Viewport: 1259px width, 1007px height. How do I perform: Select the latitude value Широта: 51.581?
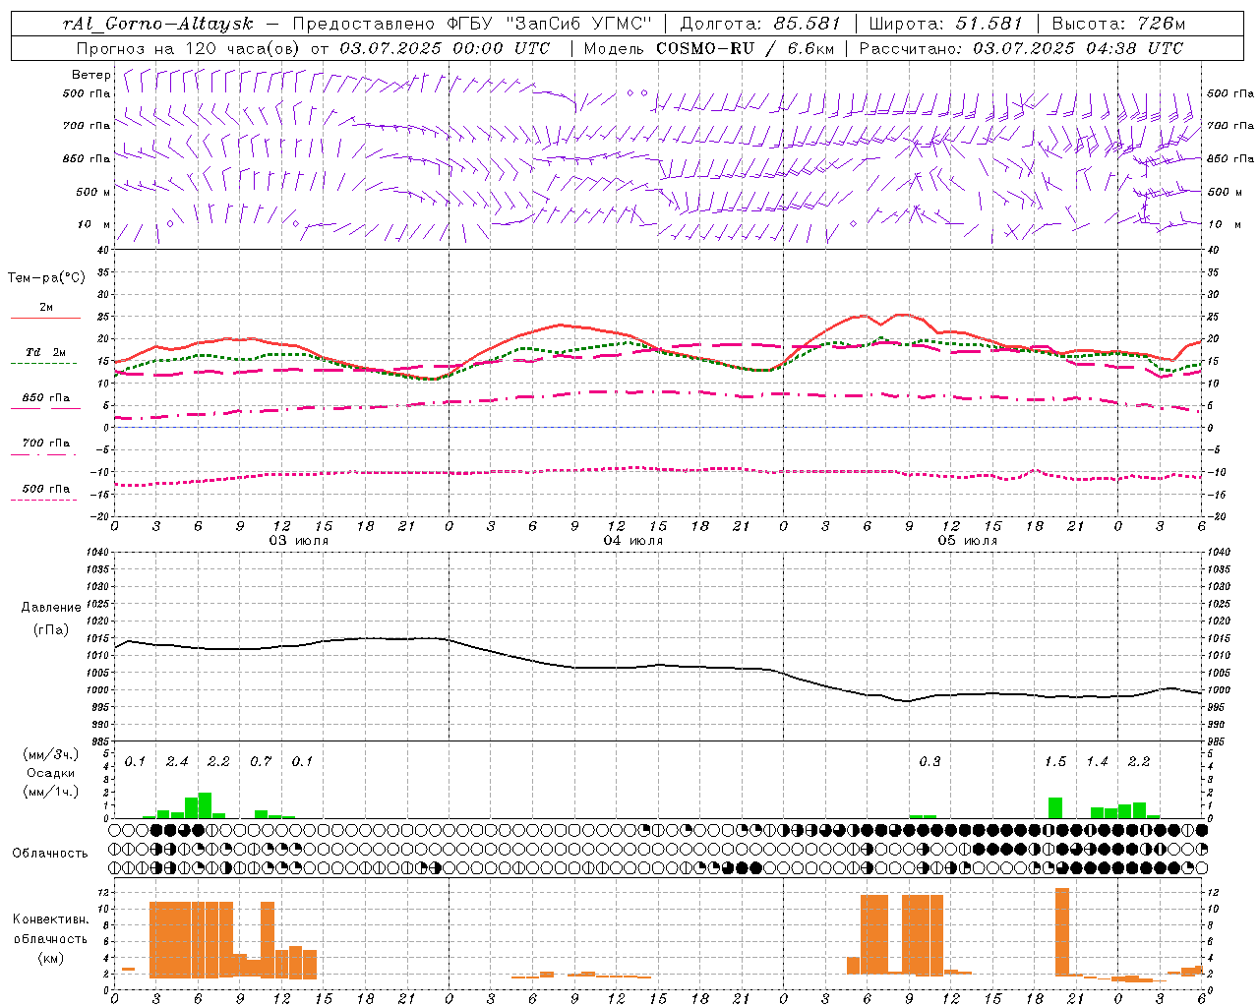(x=946, y=24)
